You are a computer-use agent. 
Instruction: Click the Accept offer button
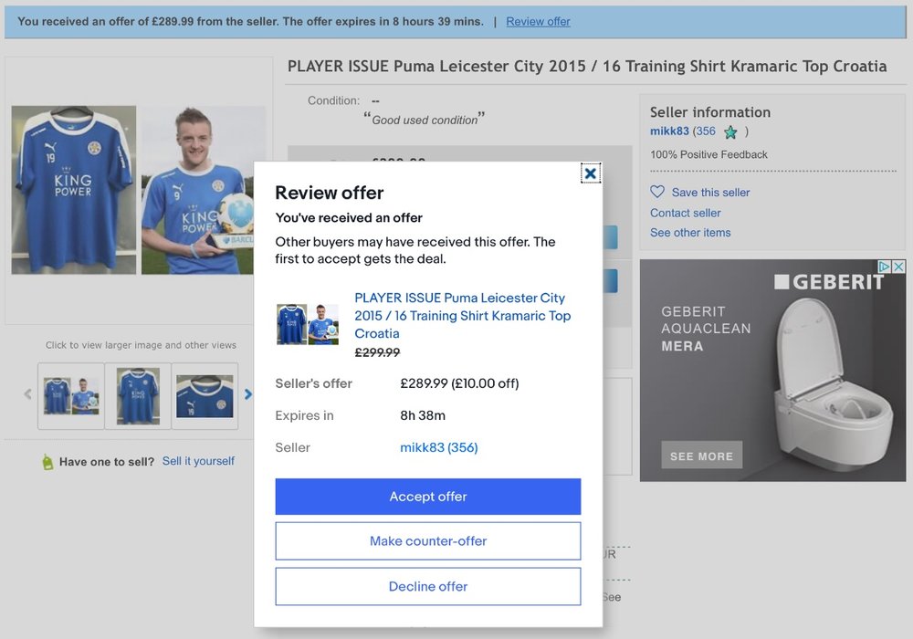[428, 497]
